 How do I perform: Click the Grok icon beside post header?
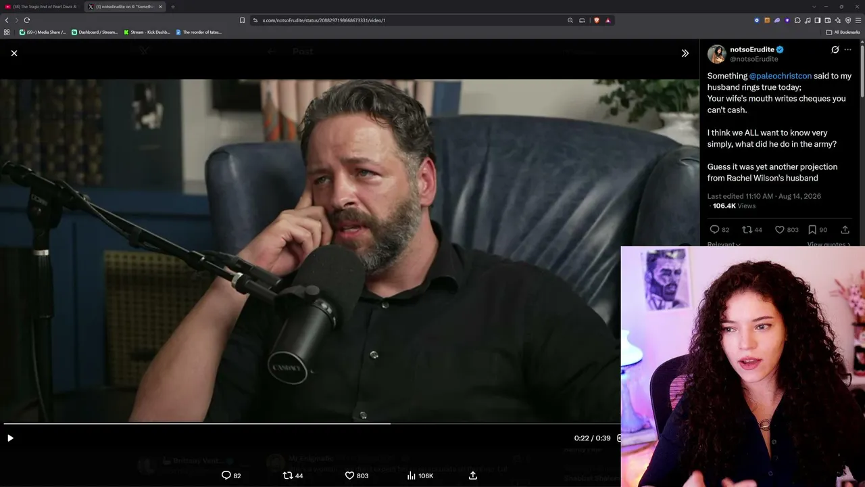[x=835, y=49]
